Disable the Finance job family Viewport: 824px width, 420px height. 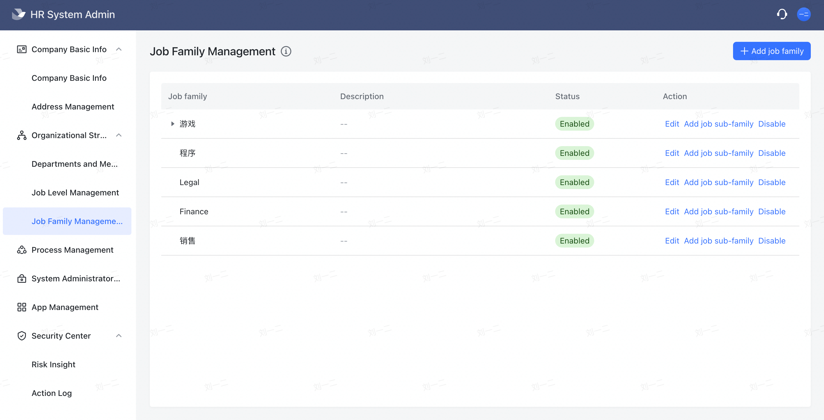772,211
